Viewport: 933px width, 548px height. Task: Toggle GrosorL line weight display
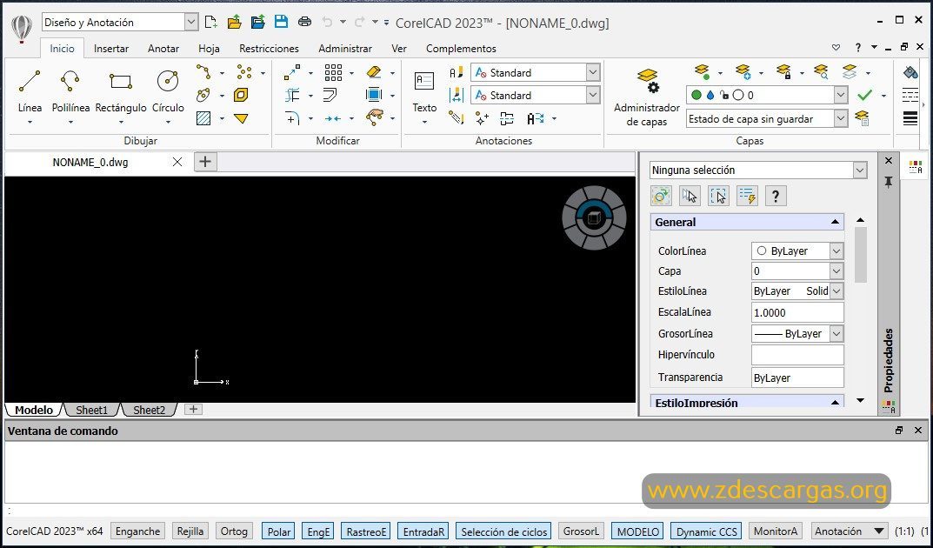coord(582,531)
